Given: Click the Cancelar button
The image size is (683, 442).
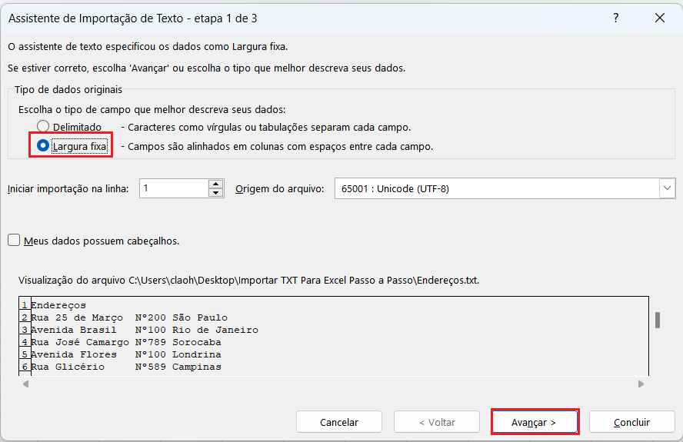Looking at the screenshot, I should [339, 422].
